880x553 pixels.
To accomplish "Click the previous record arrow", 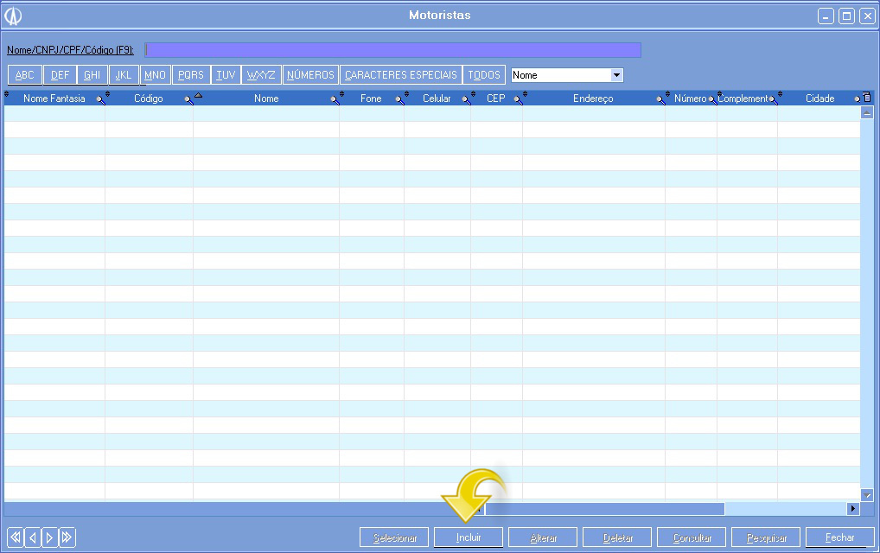I will [32, 537].
